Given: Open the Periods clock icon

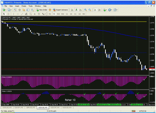Looking at the screenshot, I should (x=110, y=10).
